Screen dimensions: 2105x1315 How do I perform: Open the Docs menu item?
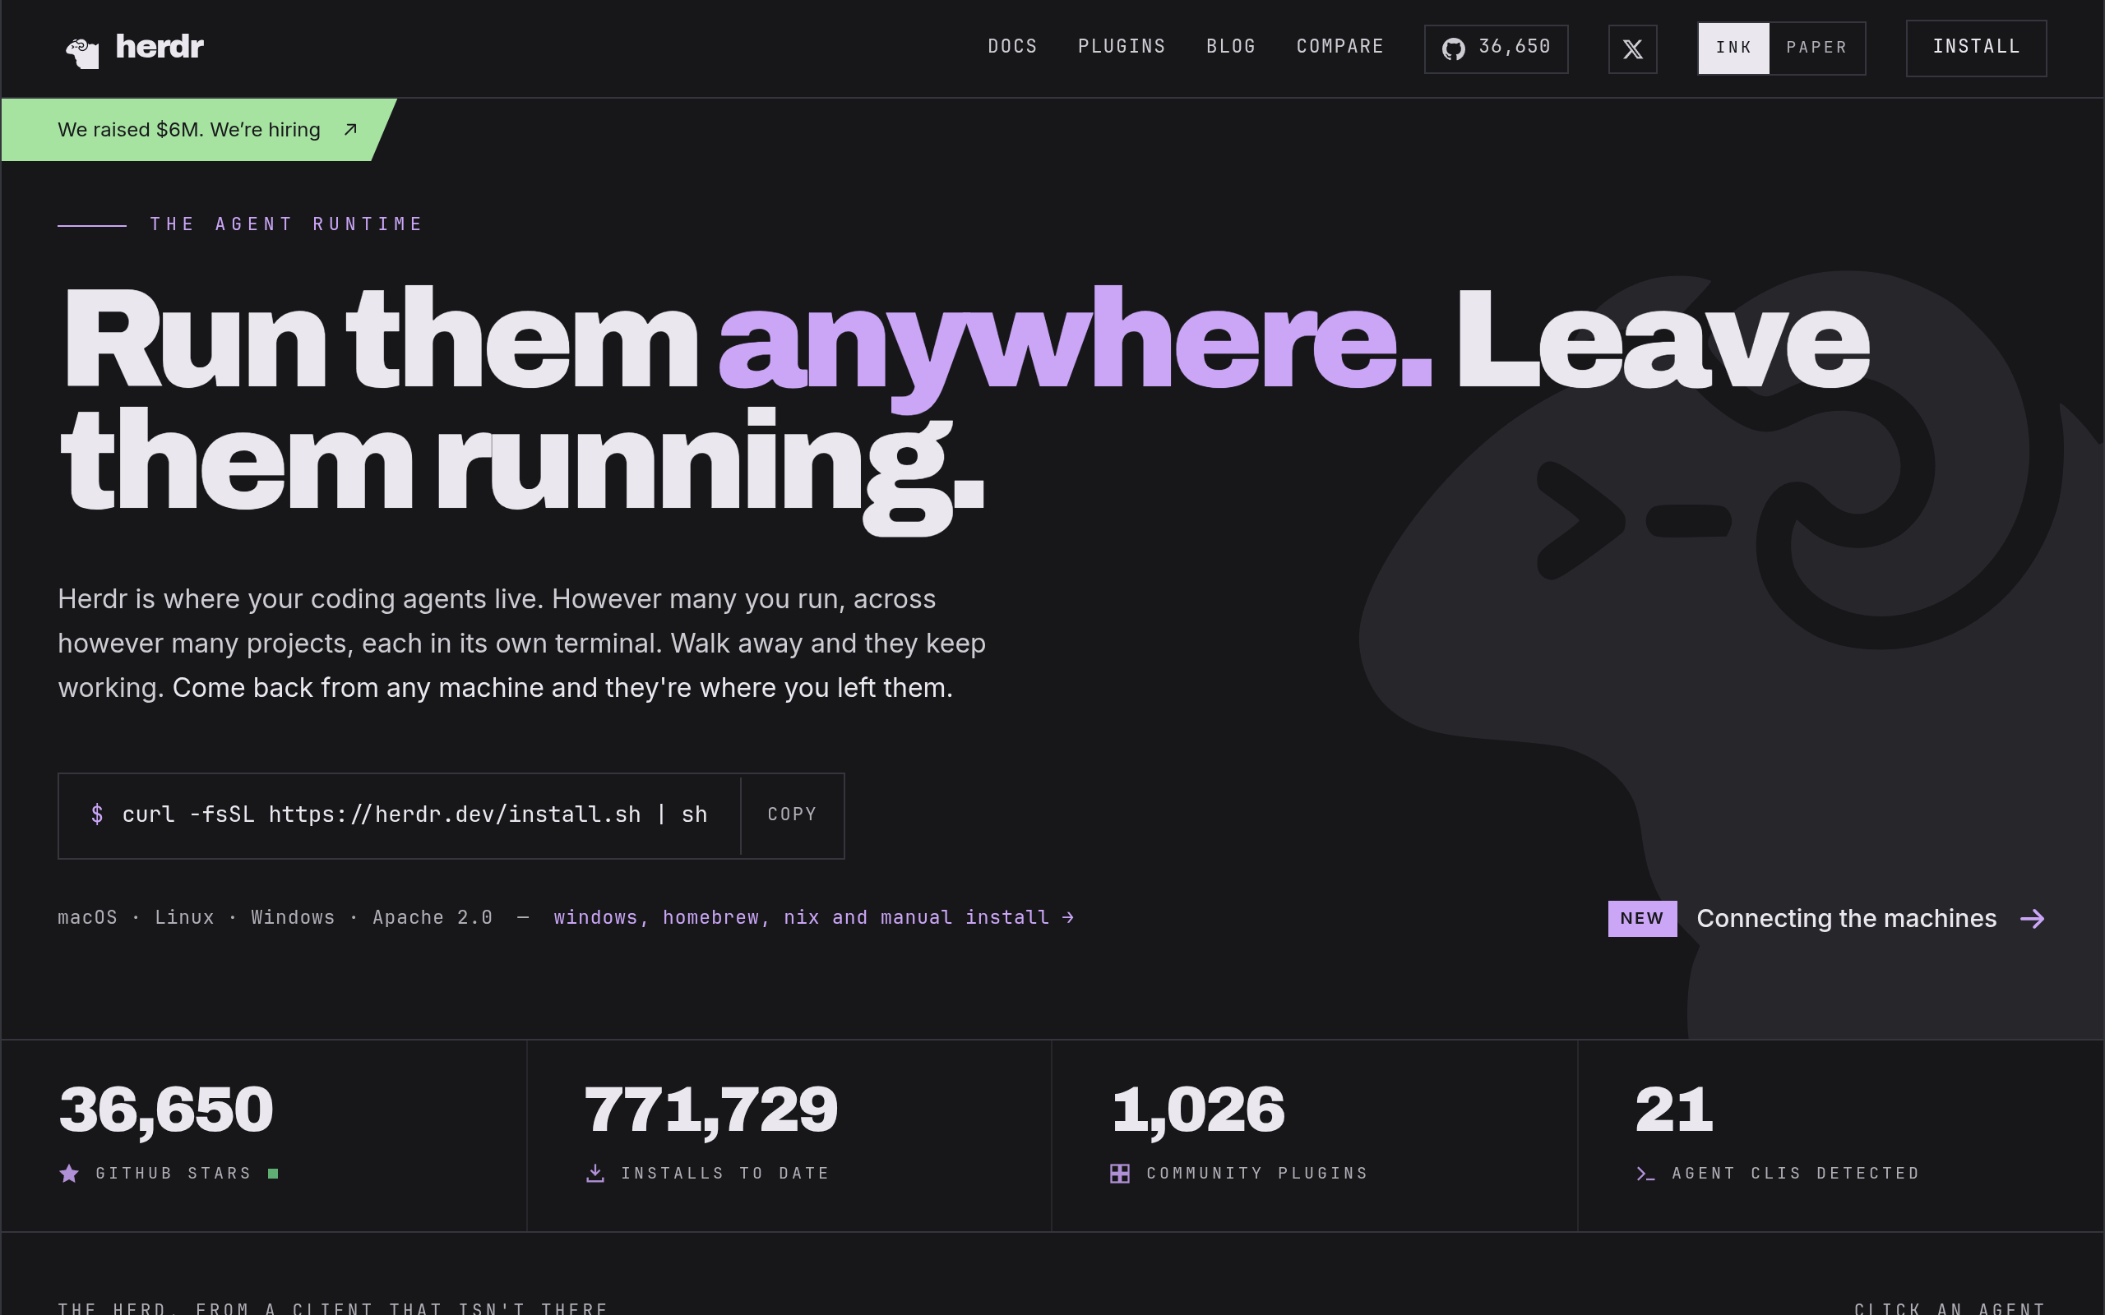[1012, 47]
